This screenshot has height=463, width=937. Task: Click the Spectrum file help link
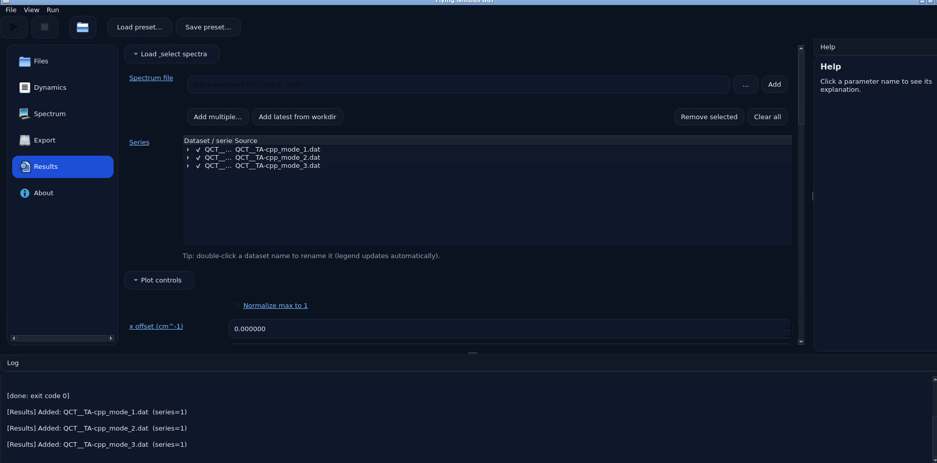(x=151, y=78)
